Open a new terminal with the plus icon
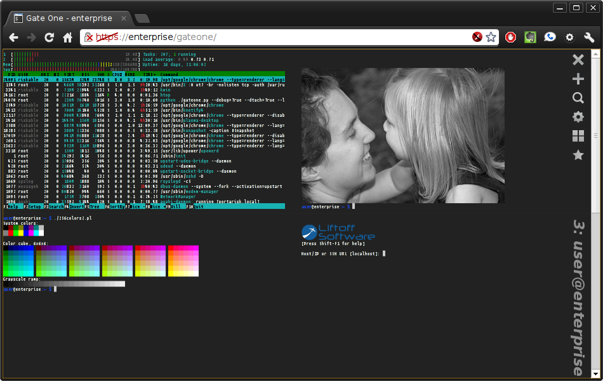Viewport: 603px width, 381px height. click(578, 79)
